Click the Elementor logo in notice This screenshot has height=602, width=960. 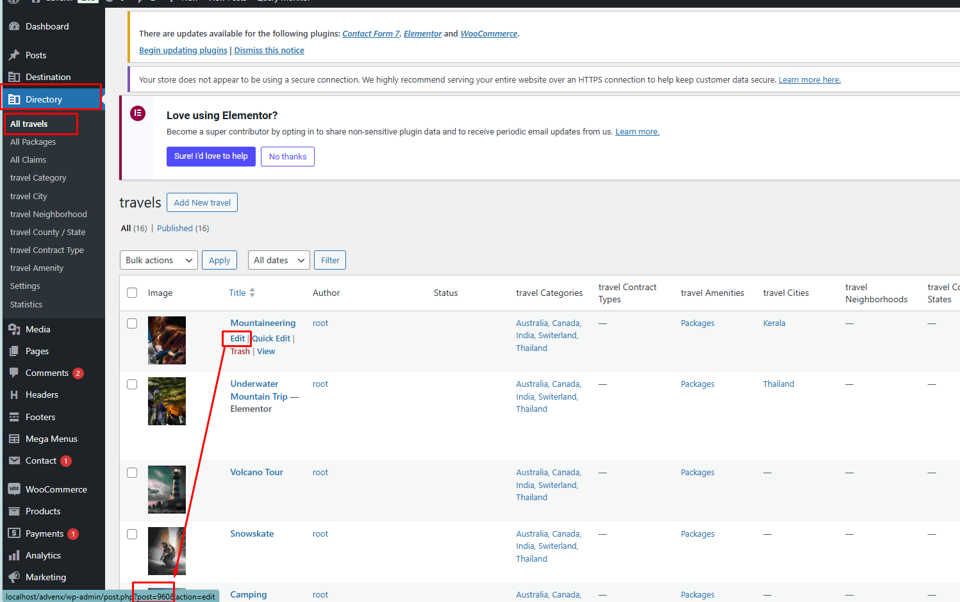coord(138,113)
